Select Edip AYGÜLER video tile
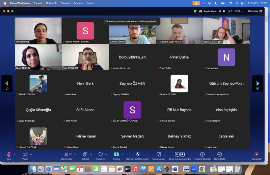The width and height of the screenshot is (270, 175). (85, 57)
